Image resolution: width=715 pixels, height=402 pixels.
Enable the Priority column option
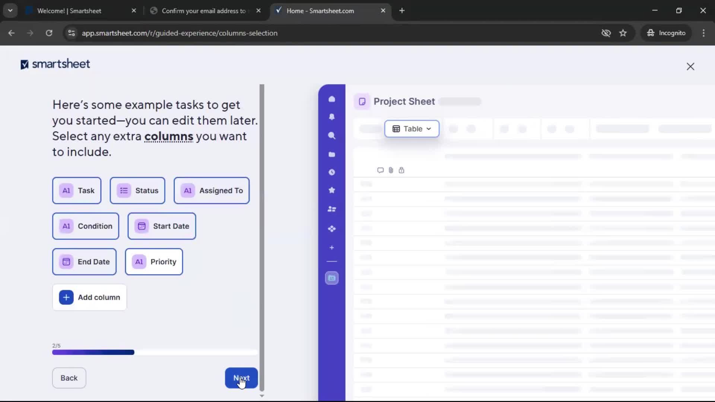coord(154,262)
